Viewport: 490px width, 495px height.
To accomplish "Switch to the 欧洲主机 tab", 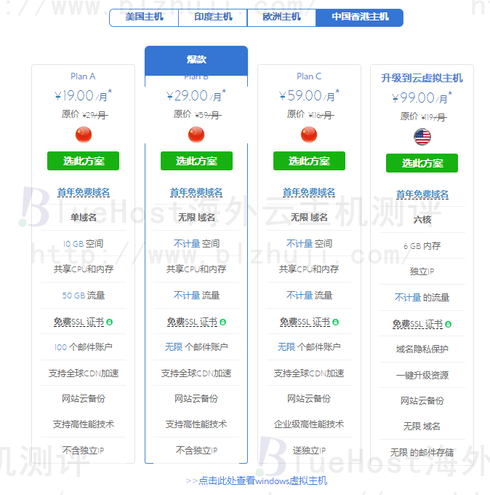I will [x=281, y=17].
